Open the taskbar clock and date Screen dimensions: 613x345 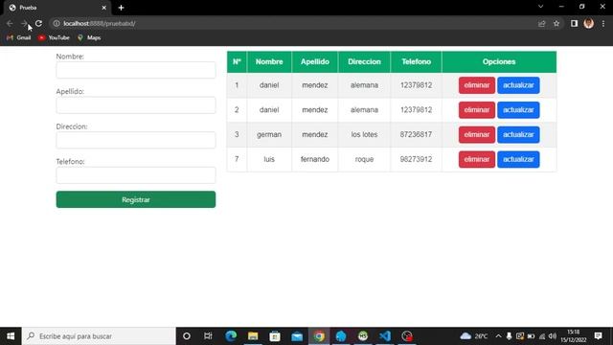[574, 336]
